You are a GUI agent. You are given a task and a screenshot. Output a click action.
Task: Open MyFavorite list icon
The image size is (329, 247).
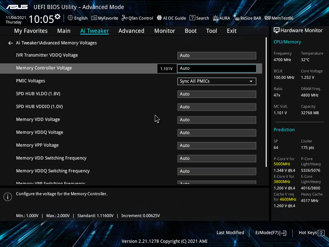tap(94, 18)
